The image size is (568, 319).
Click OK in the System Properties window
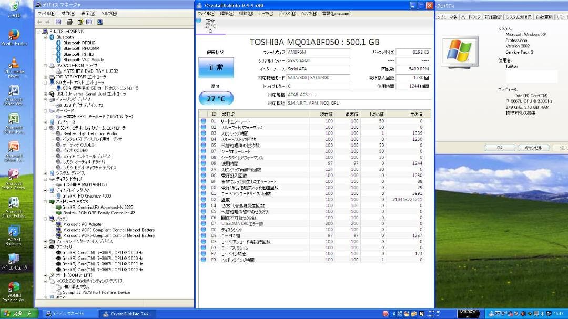tap(500, 148)
